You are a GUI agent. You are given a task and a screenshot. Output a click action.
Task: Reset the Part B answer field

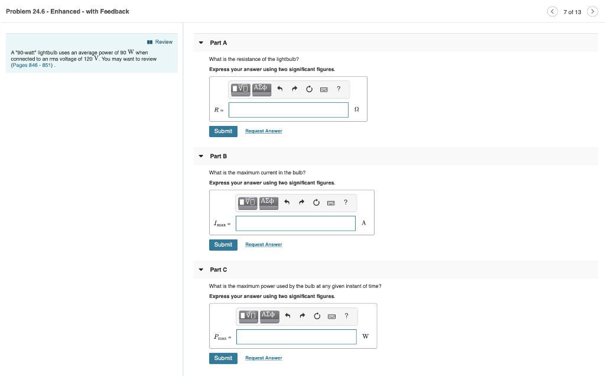(x=317, y=203)
